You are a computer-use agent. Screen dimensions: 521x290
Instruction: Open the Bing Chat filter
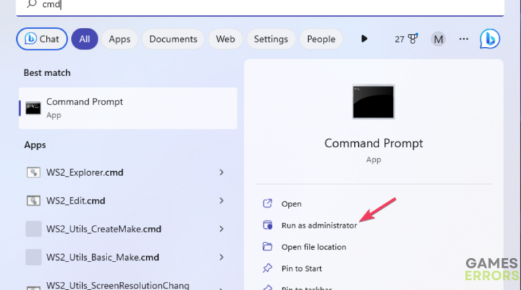click(x=42, y=39)
